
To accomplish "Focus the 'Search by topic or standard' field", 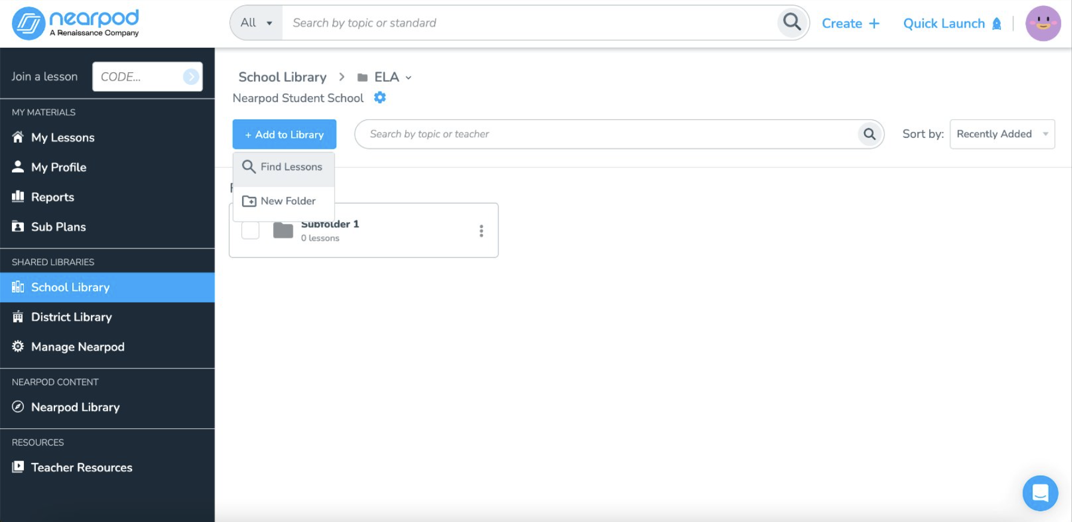I will (529, 23).
